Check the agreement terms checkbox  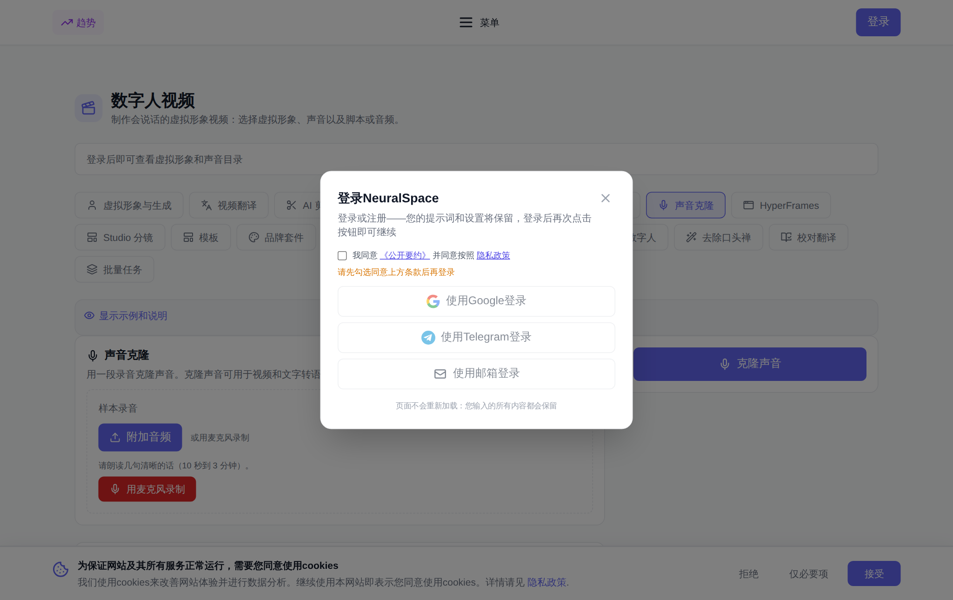point(342,255)
